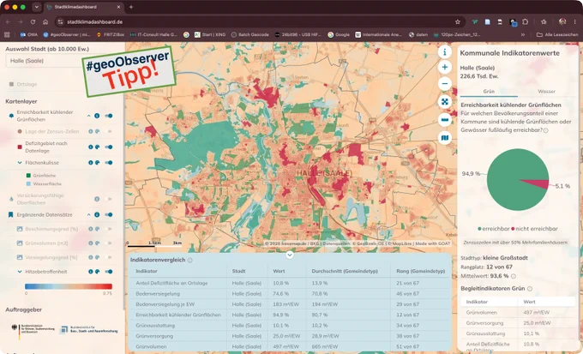Image resolution: width=583 pixels, height=354 pixels.
Task: Show more bookmarks with overflow chevron
Action: [x=523, y=34]
